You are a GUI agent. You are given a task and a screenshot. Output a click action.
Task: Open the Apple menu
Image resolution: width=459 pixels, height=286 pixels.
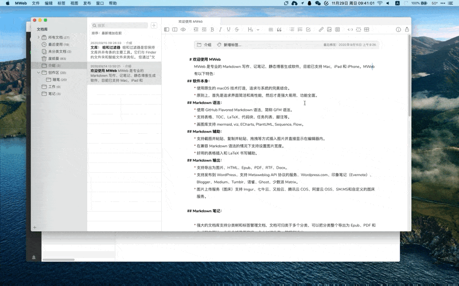[7, 3]
